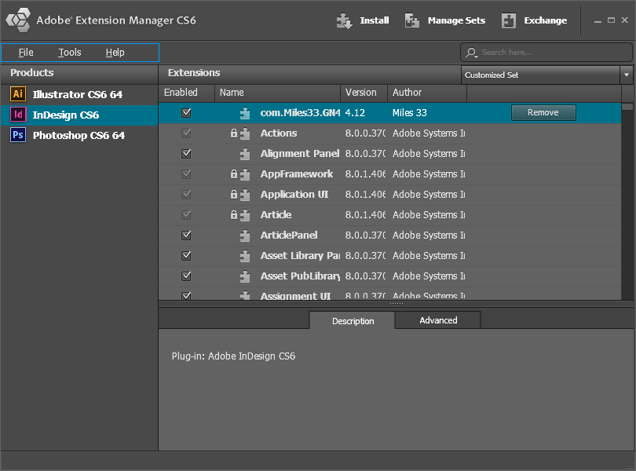Select the Actions extension name

click(x=279, y=133)
